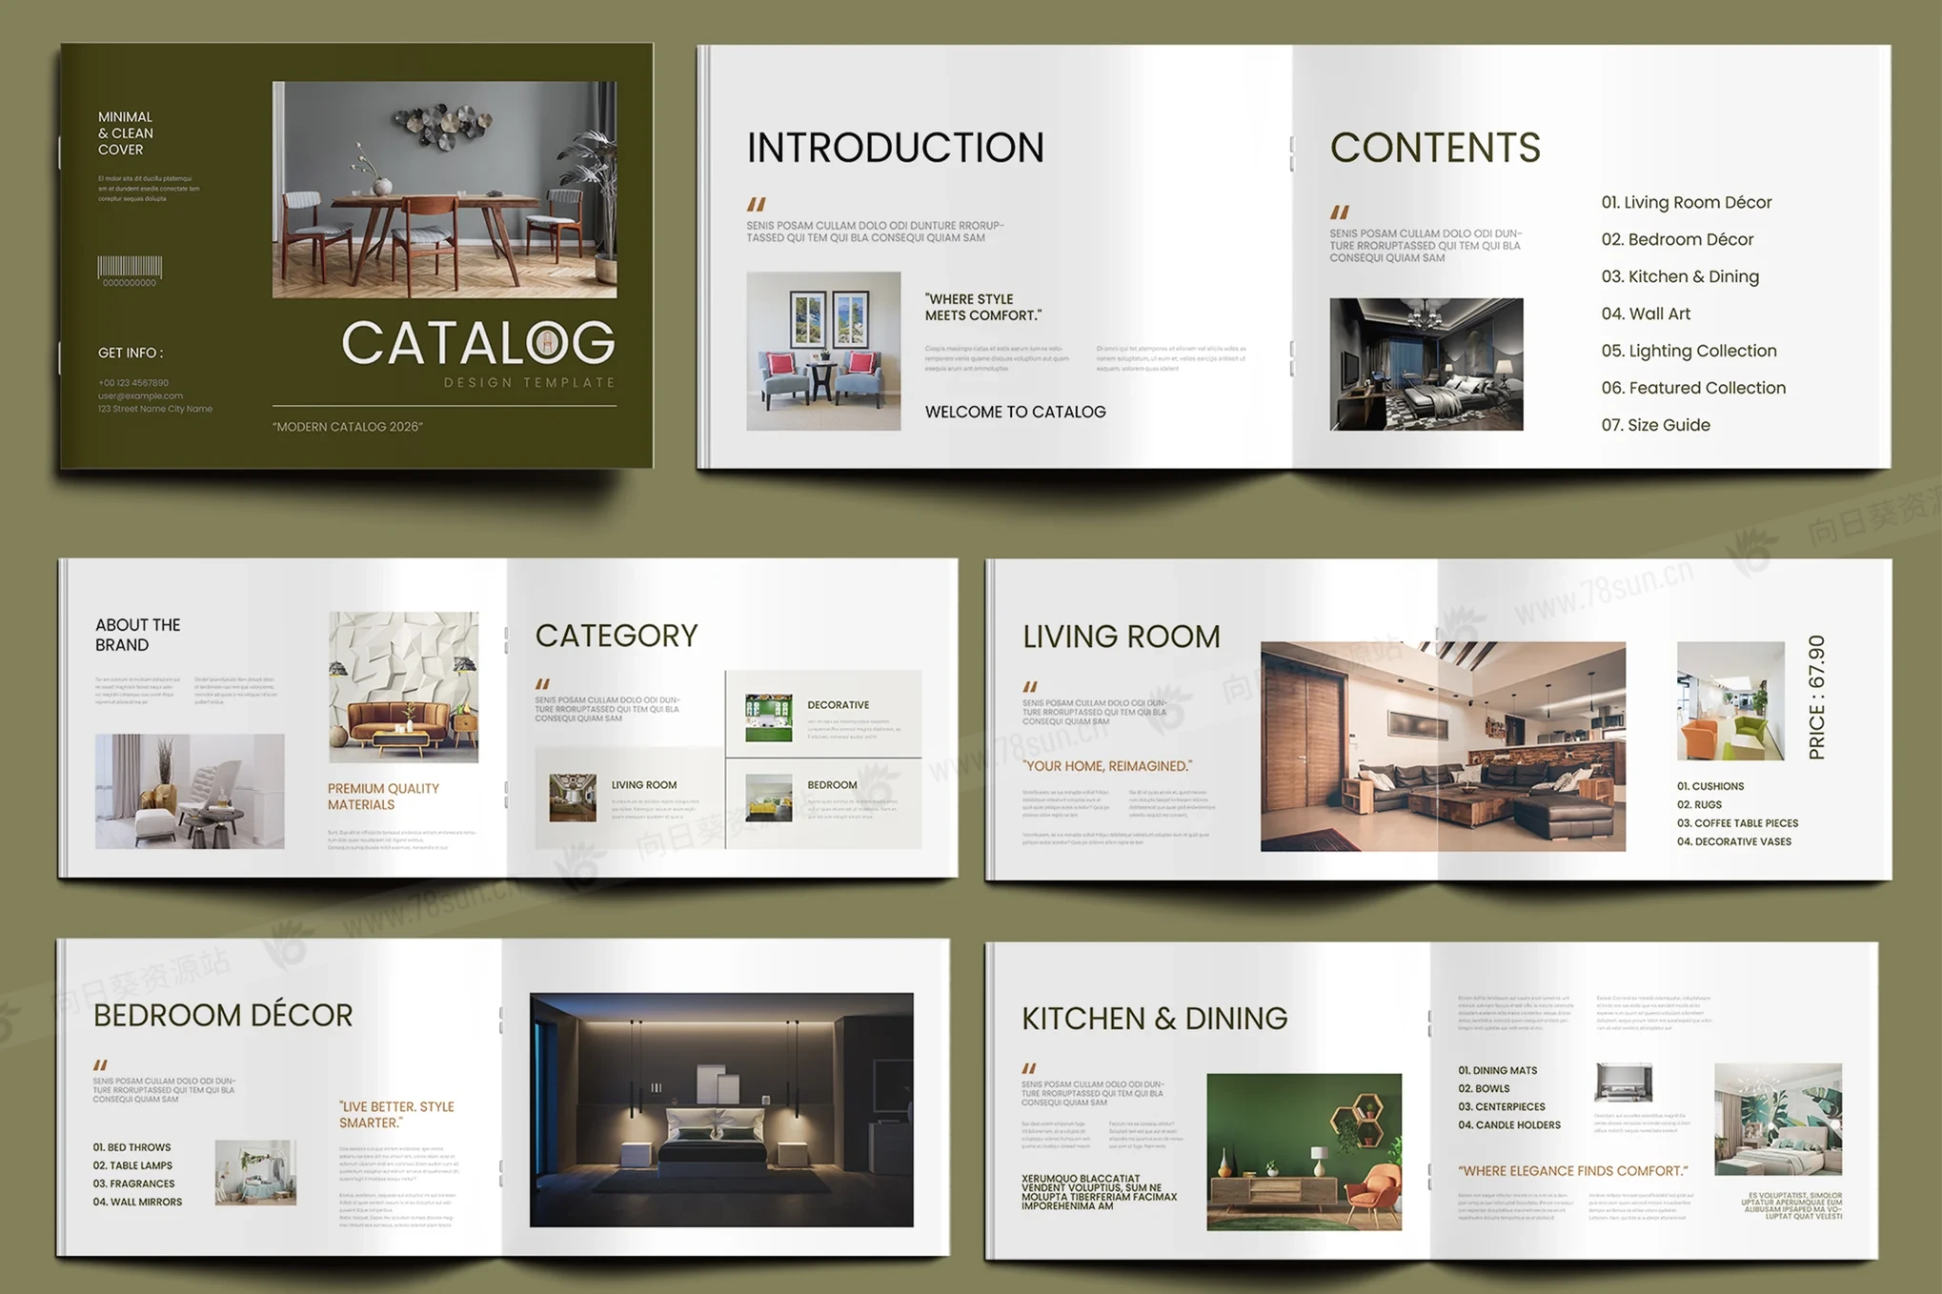Screen dimensions: 1942x1294
Task: Click the small Decorative category green thumbnail
Action: point(768,718)
